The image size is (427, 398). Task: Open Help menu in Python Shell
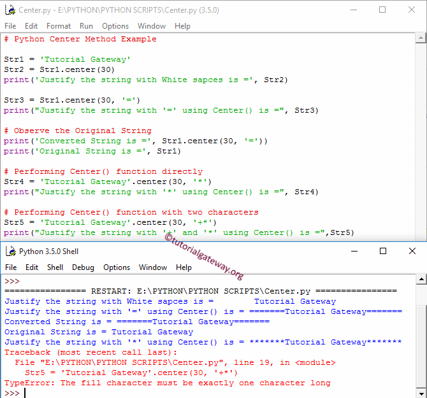coord(184,267)
